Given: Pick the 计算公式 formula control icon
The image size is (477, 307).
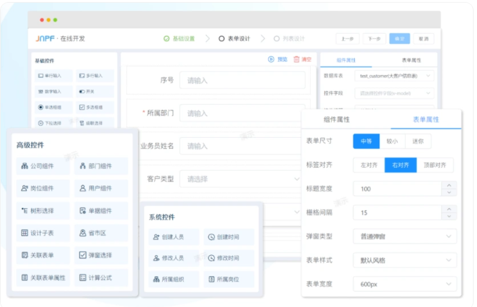Looking at the screenshot, I should (x=82, y=277).
